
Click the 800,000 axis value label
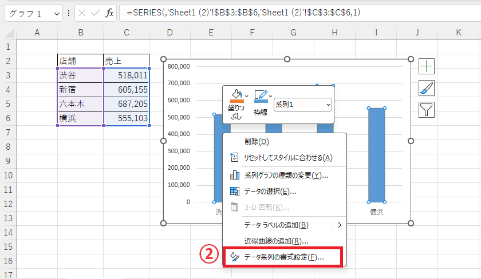click(179, 66)
